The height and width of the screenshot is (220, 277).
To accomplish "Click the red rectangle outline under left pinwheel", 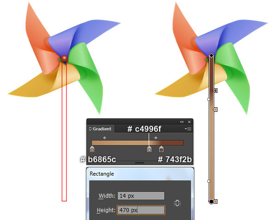I will pos(64,128).
